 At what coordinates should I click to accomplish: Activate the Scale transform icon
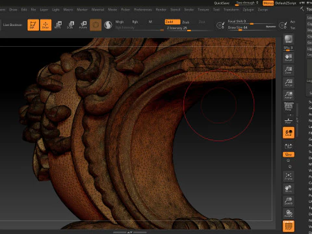point(70,25)
